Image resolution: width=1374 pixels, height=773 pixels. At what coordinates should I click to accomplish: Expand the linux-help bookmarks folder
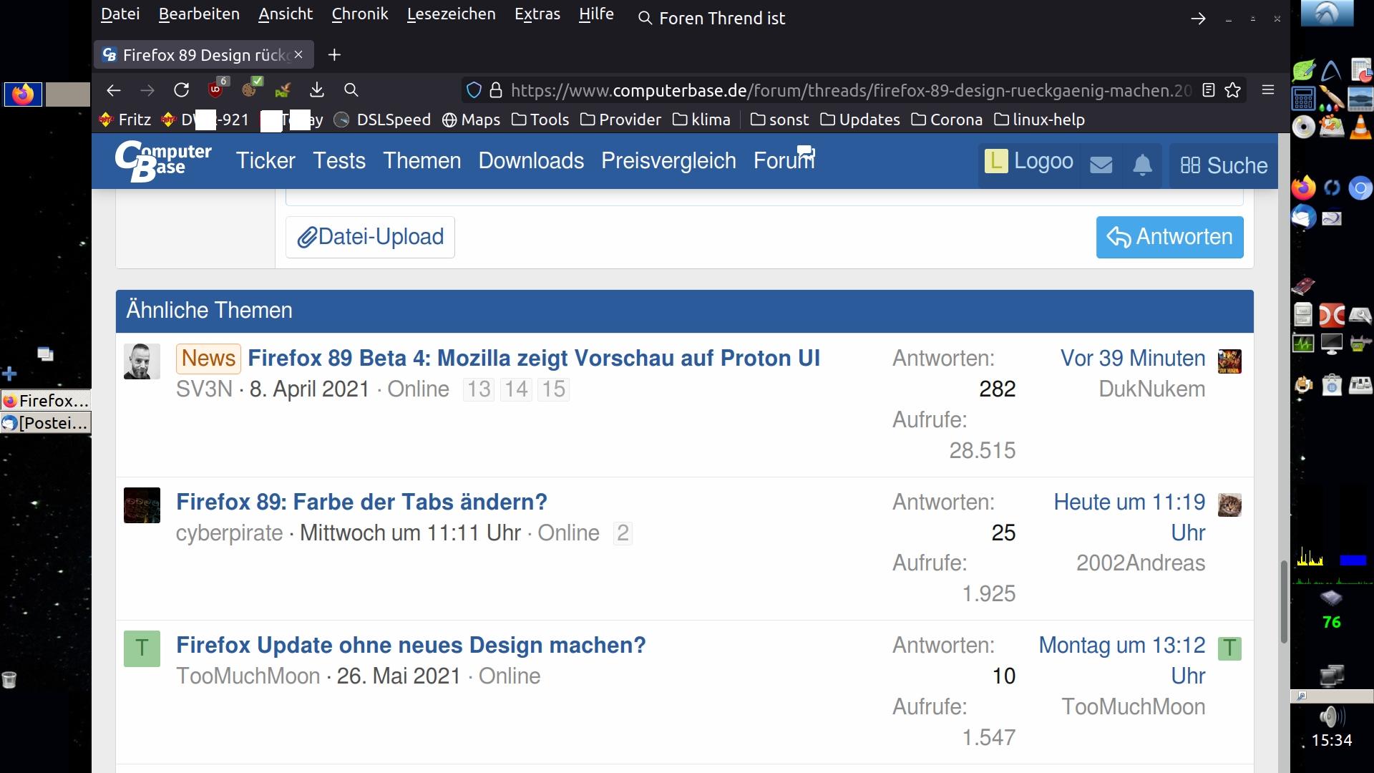tap(1039, 120)
